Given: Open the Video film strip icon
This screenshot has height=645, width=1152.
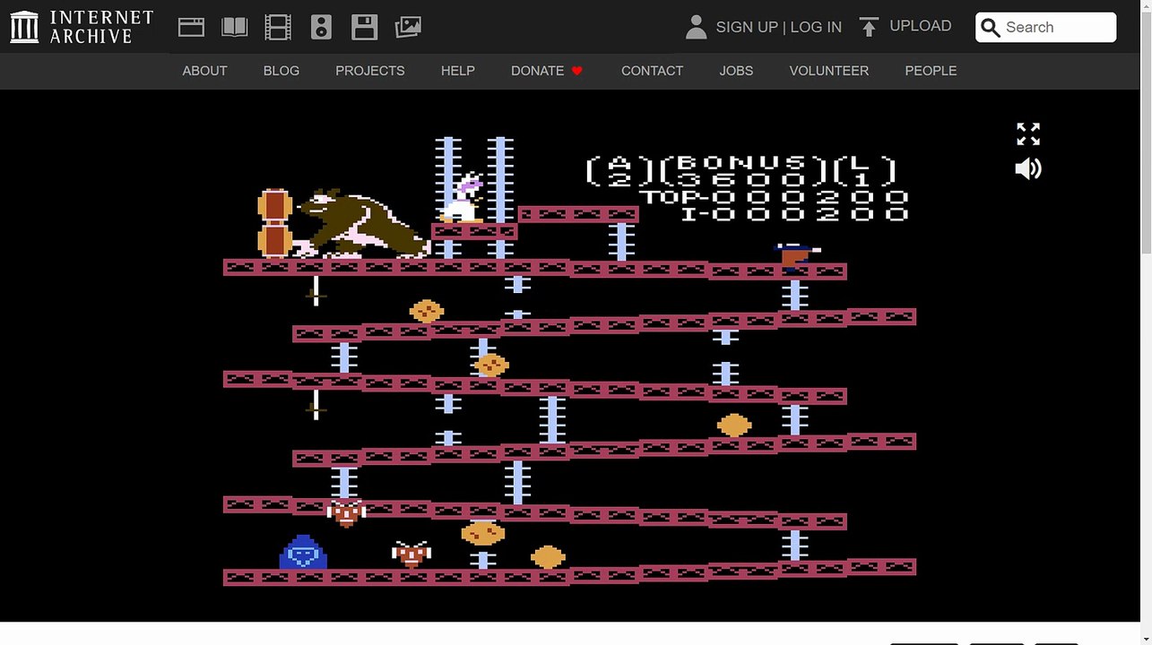Looking at the screenshot, I should tap(278, 27).
